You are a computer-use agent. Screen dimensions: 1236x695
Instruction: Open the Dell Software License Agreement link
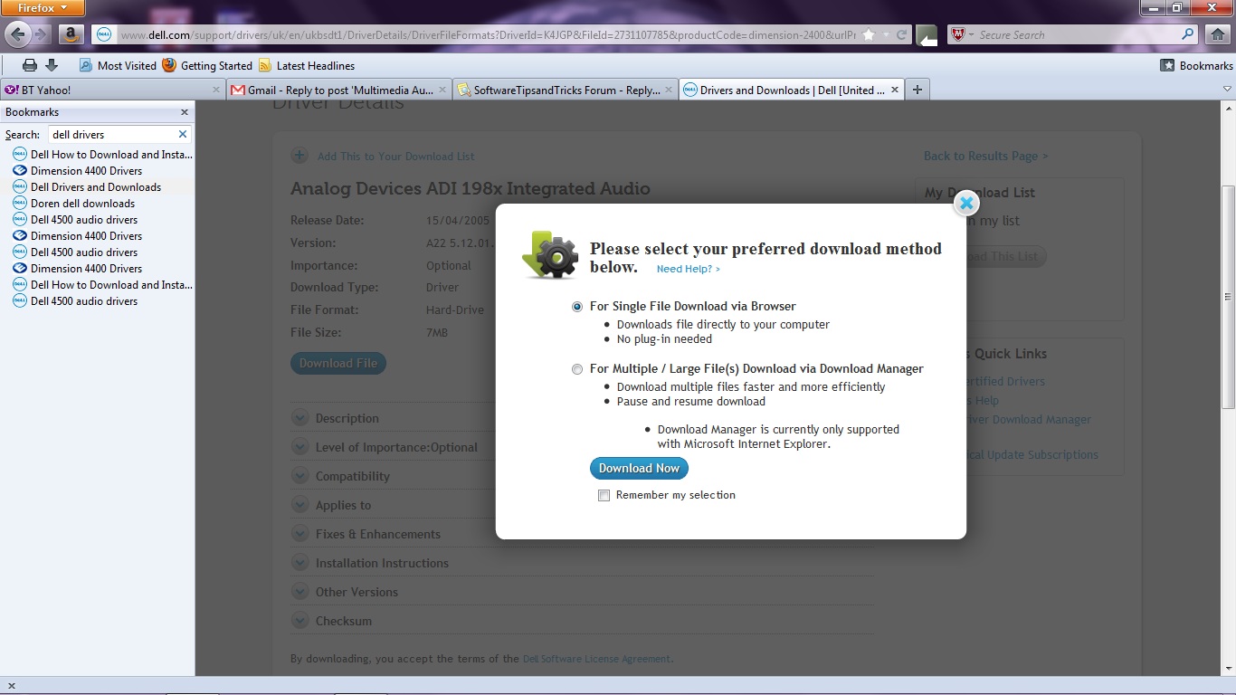pyautogui.click(x=596, y=659)
